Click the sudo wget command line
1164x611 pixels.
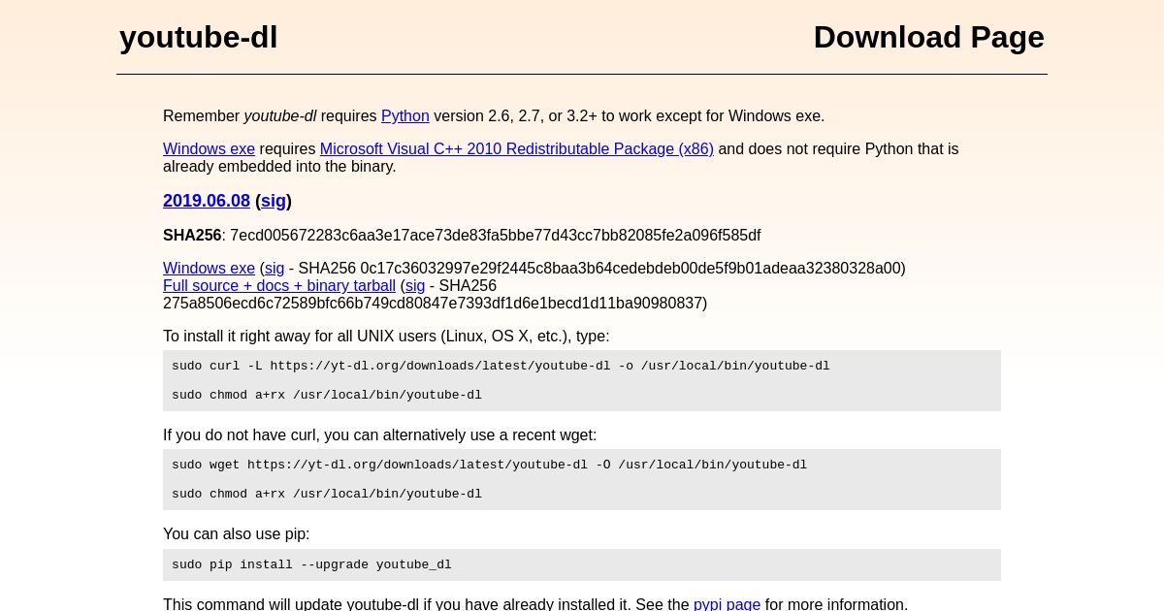(x=489, y=465)
